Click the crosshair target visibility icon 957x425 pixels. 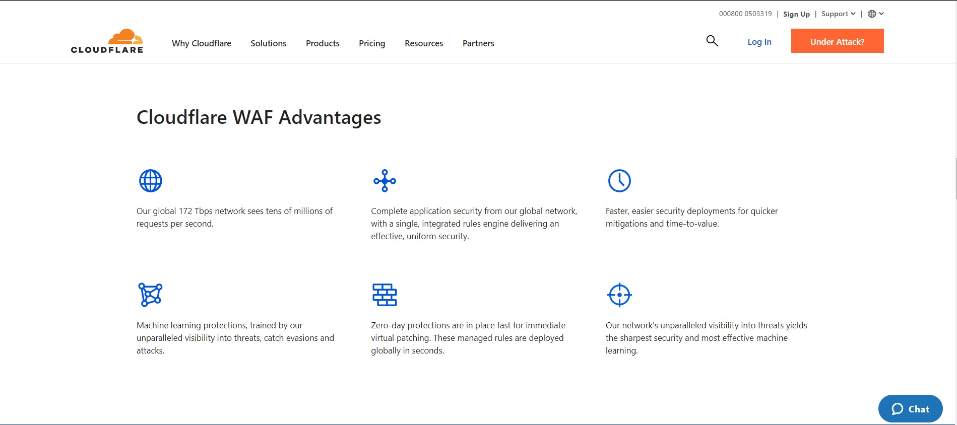[x=619, y=295]
